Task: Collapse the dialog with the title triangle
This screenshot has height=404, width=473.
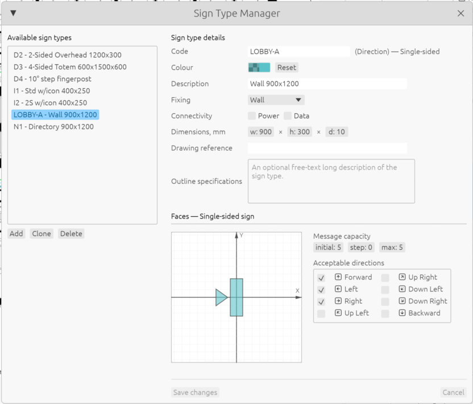Action: point(13,13)
